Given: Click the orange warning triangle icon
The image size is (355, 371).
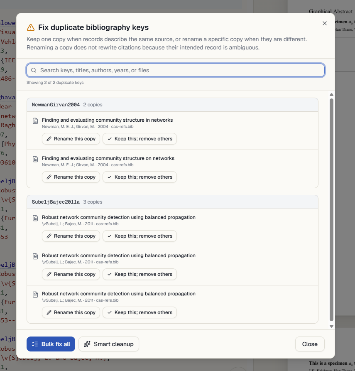Looking at the screenshot, I should [30, 27].
